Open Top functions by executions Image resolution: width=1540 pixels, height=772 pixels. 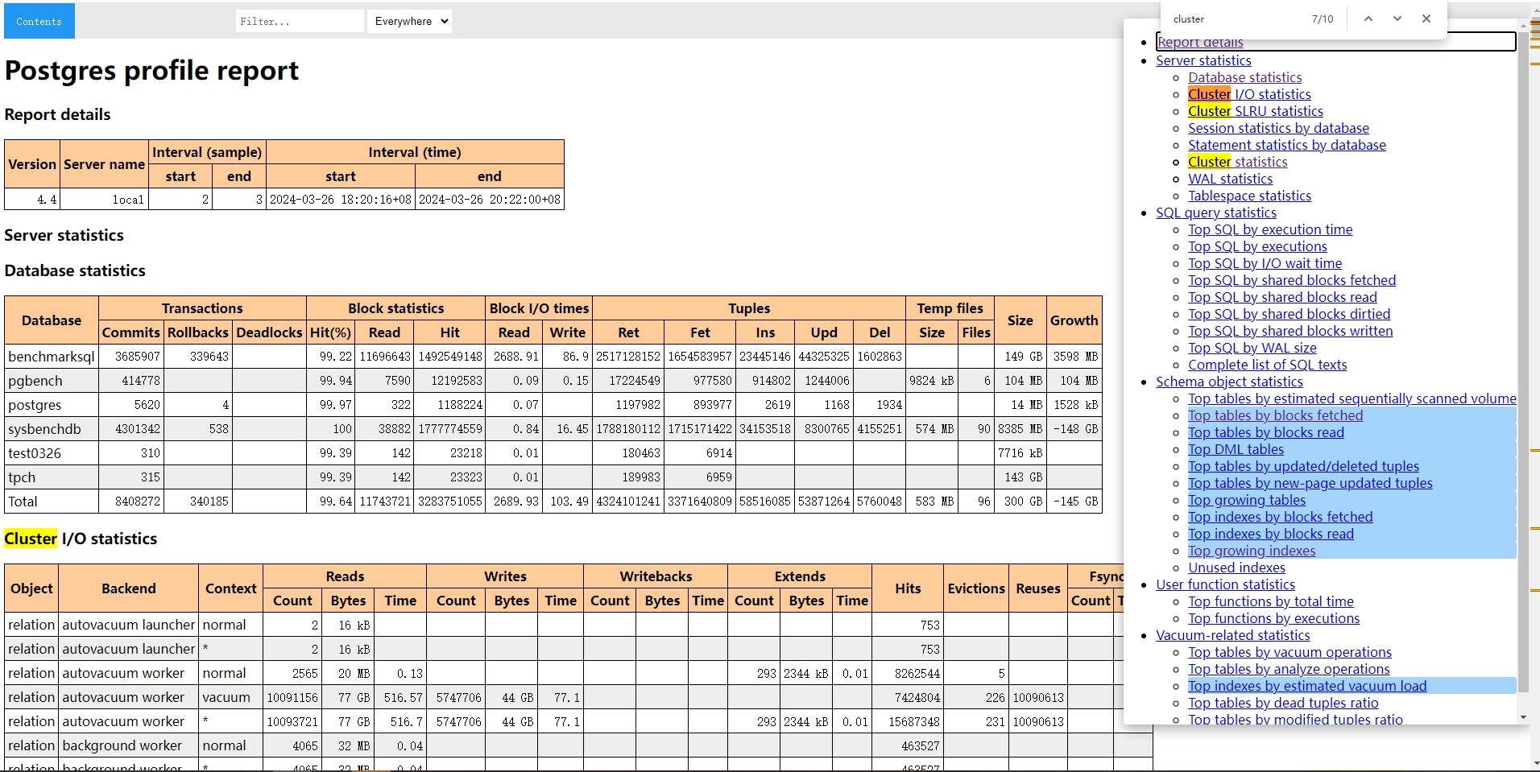pos(1273,618)
